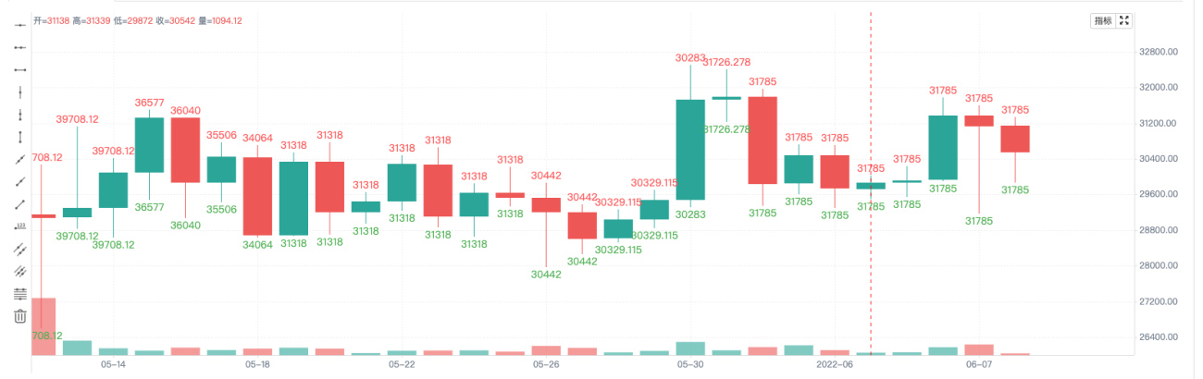Click the large green 05-30 candlestick
The height and width of the screenshot is (379, 1203).
coord(690,150)
